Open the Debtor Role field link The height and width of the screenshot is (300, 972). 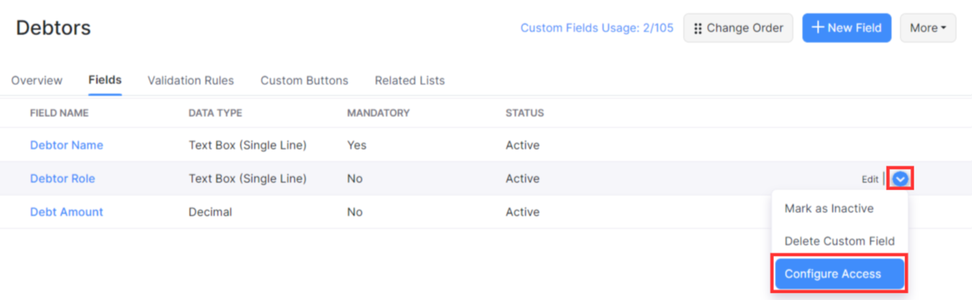[x=62, y=178]
